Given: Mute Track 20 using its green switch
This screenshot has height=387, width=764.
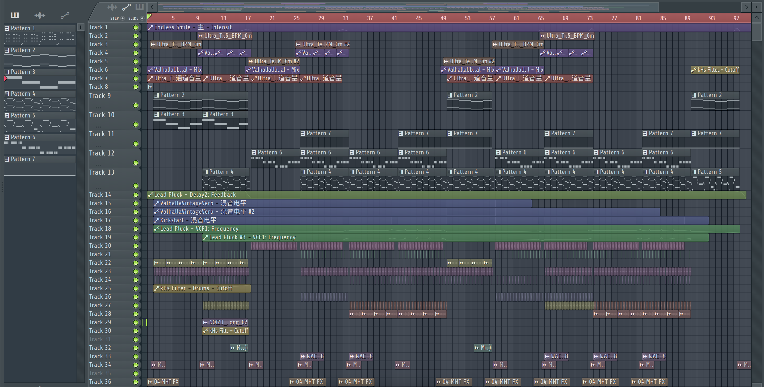Looking at the screenshot, I should pos(136,246).
